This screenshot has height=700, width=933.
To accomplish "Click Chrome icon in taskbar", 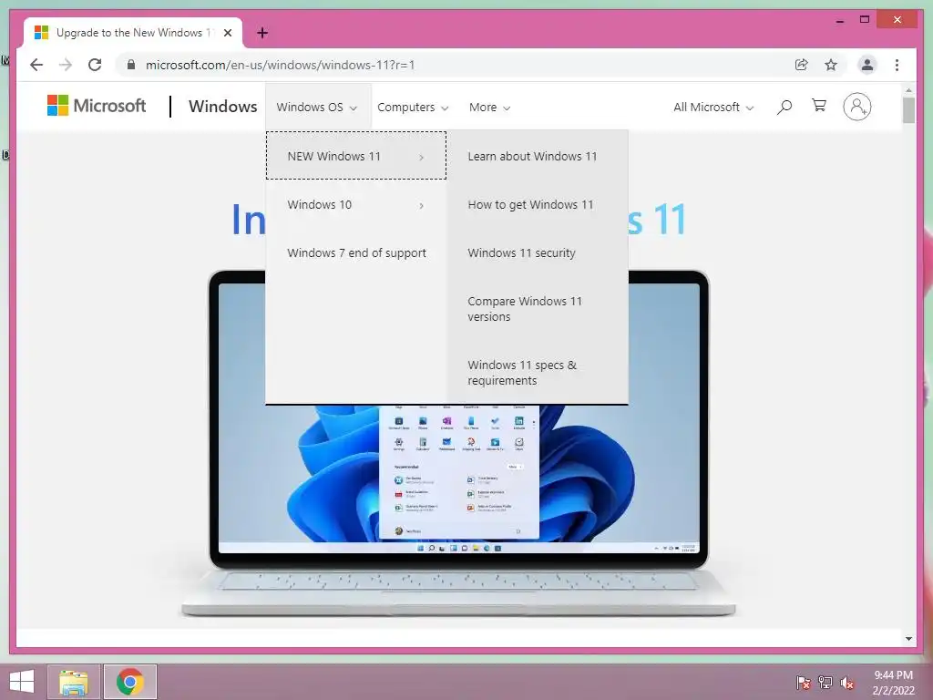I will [130, 682].
